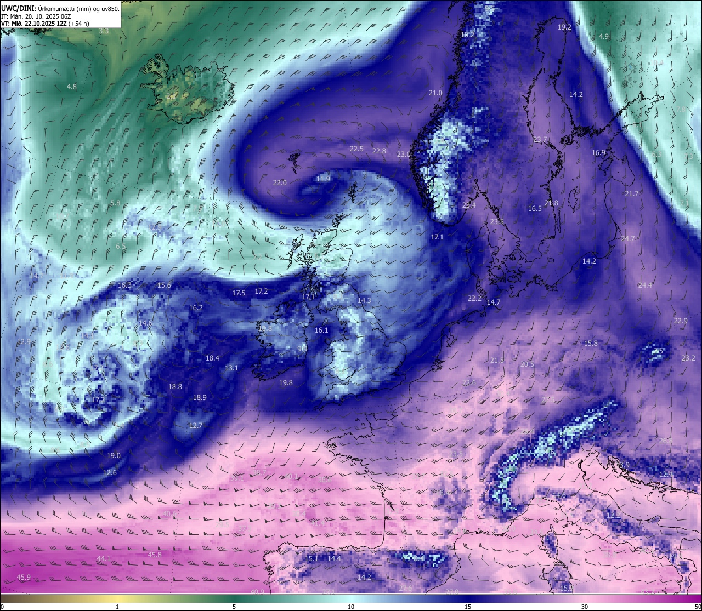Click the 12.6 value label
Screen dimensions: 702x611
click(110, 472)
